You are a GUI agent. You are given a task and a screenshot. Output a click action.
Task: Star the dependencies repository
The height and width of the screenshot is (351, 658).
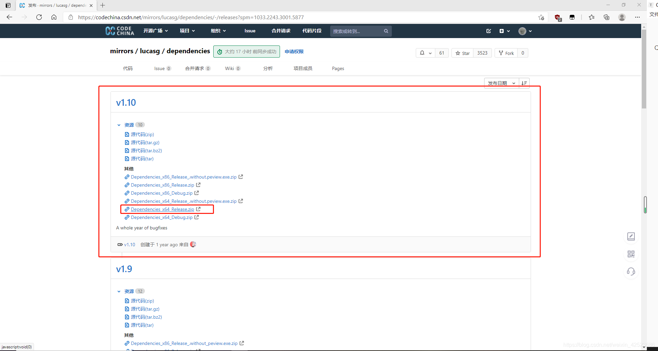tap(462, 53)
